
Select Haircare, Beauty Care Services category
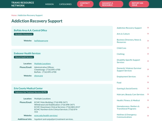coord(130,94)
